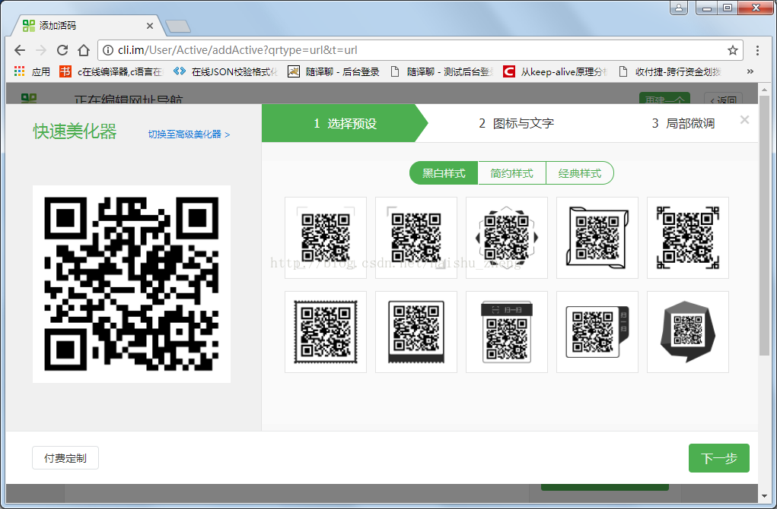
Task: Go to step 2 图标与文字
Action: coord(516,123)
